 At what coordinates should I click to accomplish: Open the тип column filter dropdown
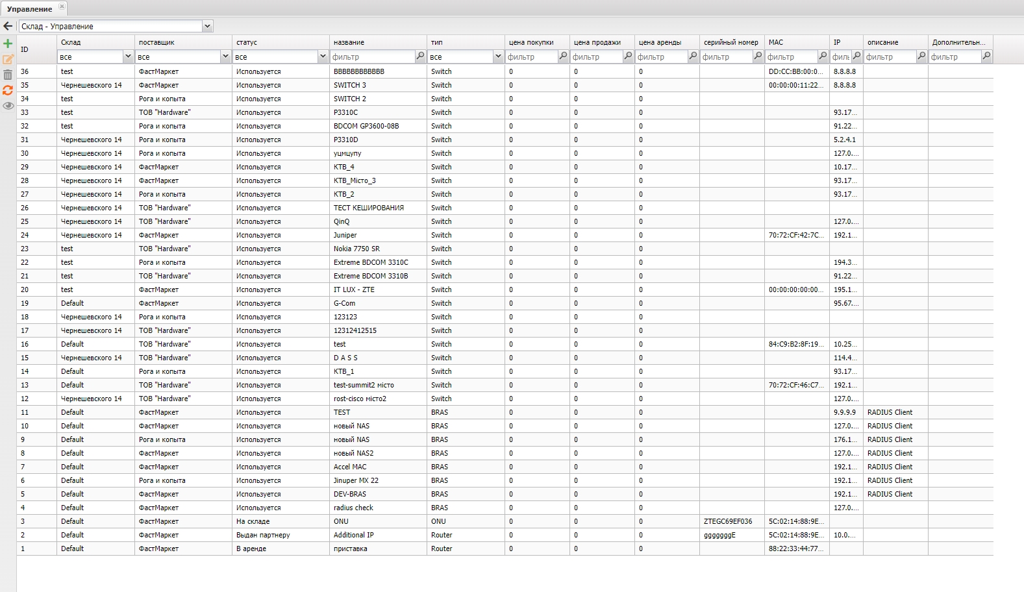click(498, 56)
